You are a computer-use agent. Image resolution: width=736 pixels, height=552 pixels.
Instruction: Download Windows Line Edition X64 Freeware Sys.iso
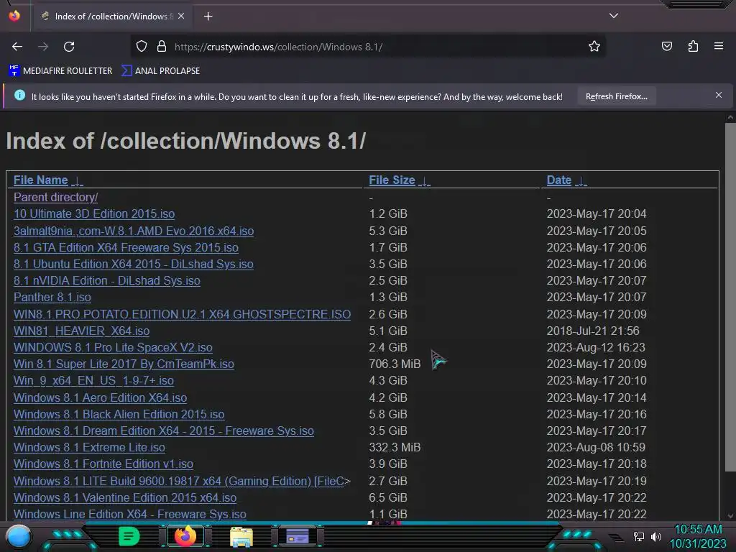[130, 514]
